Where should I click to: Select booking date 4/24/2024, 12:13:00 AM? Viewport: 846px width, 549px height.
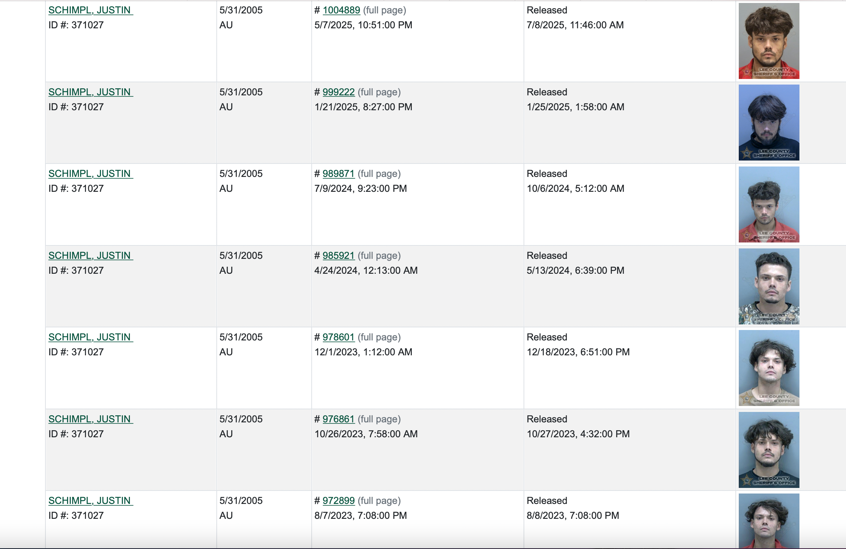[366, 270]
